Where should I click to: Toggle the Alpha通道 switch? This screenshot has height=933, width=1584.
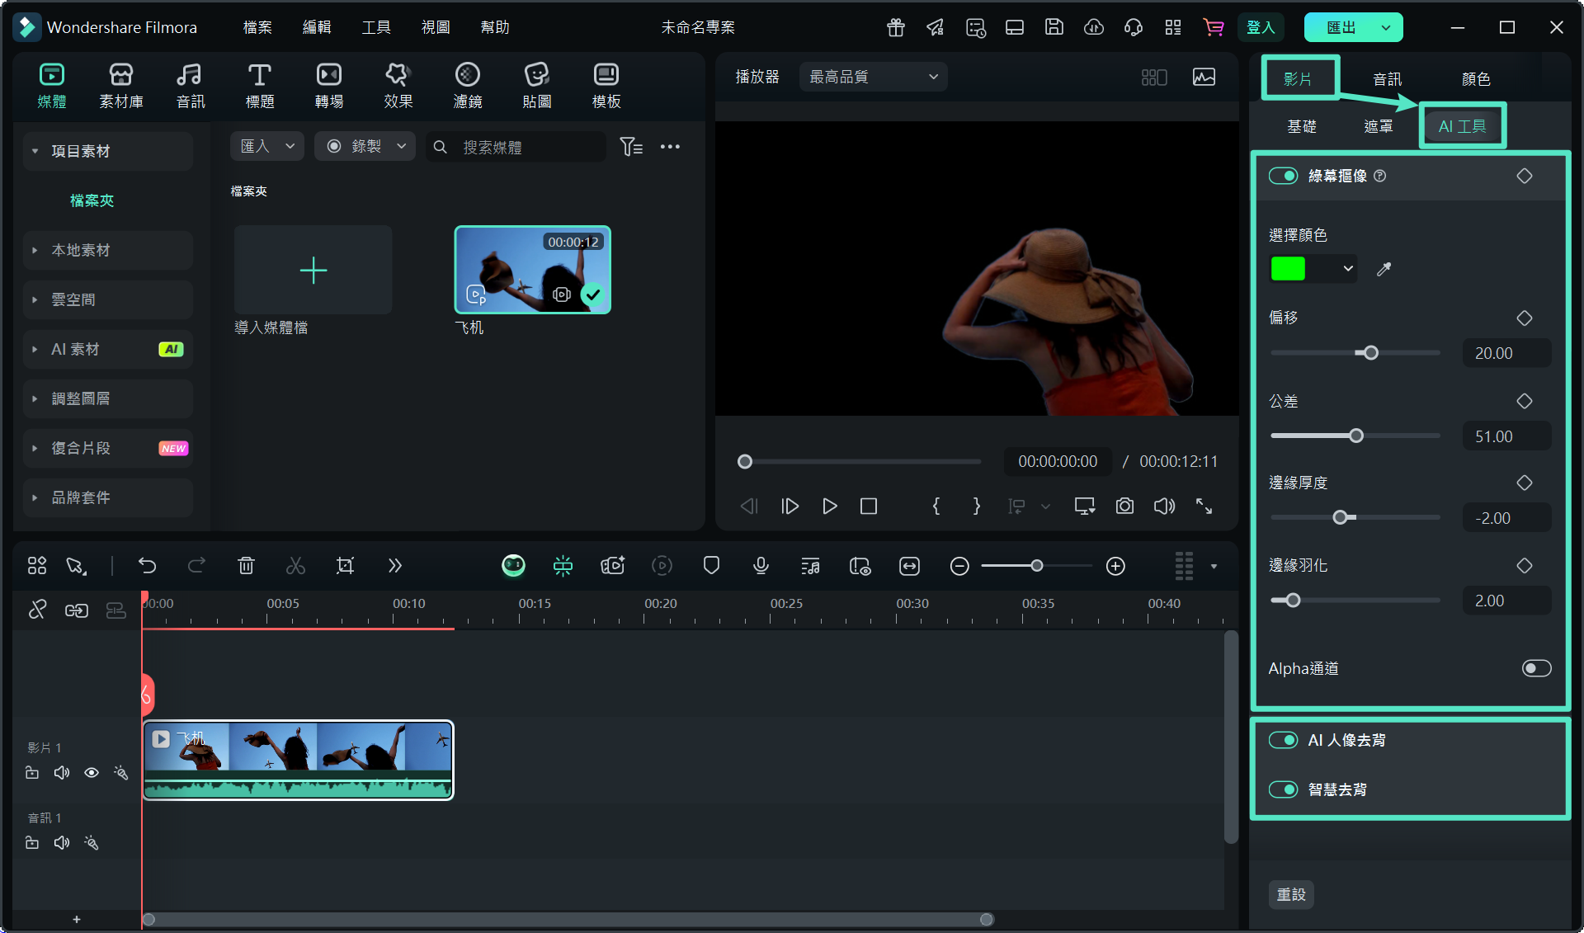coord(1536,668)
